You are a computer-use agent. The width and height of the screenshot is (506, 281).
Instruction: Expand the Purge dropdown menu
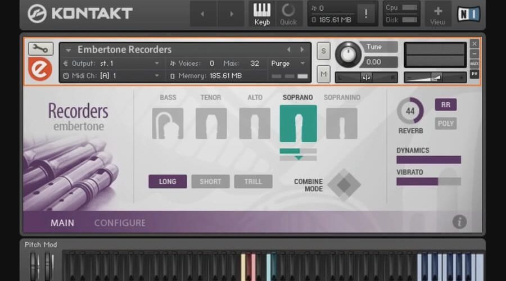[x=288, y=64]
